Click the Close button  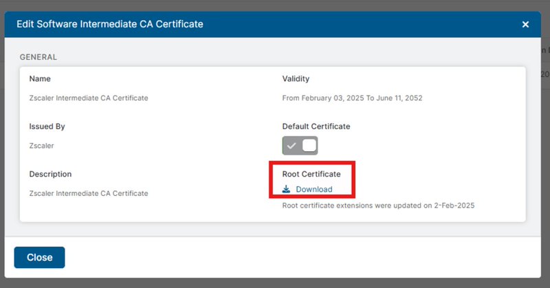point(39,257)
